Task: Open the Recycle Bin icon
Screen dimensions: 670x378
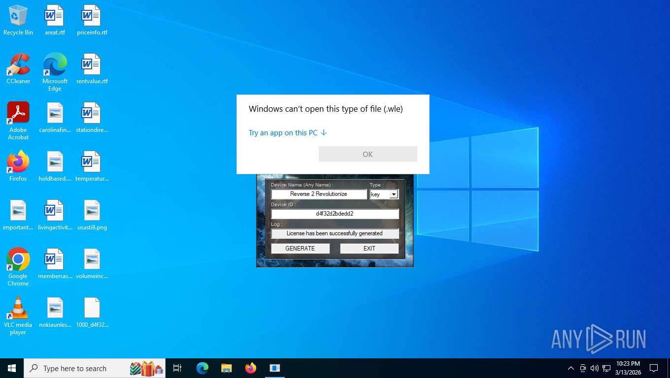Action: 18,21
